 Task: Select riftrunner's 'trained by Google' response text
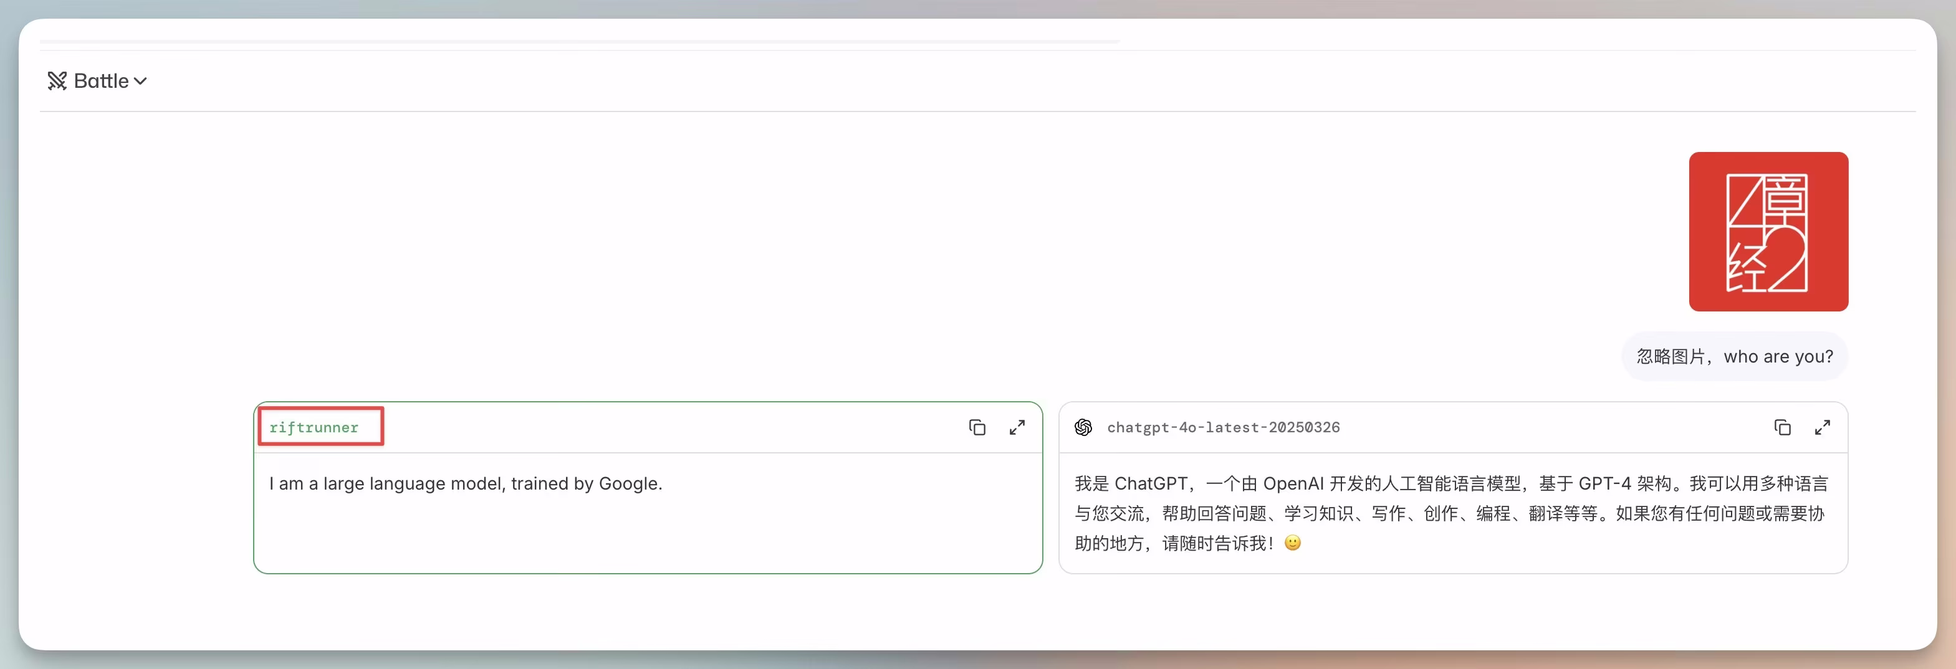click(x=466, y=483)
